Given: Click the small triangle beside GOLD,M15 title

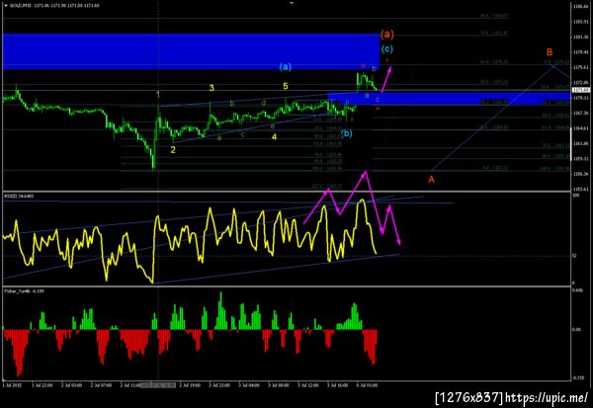Looking at the screenshot, I should pos(6,6).
